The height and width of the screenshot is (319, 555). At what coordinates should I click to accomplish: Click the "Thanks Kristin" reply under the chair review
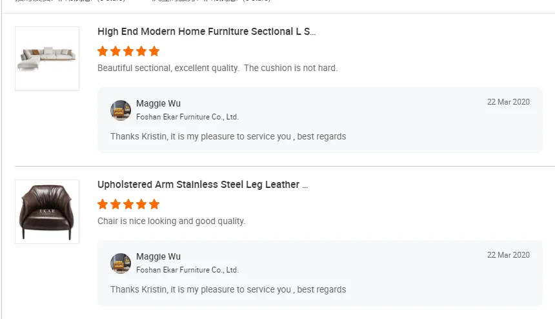228,289
